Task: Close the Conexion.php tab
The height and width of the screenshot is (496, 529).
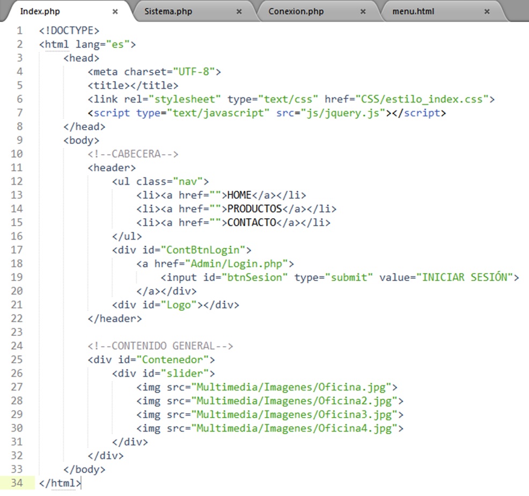Action: pos(363,11)
